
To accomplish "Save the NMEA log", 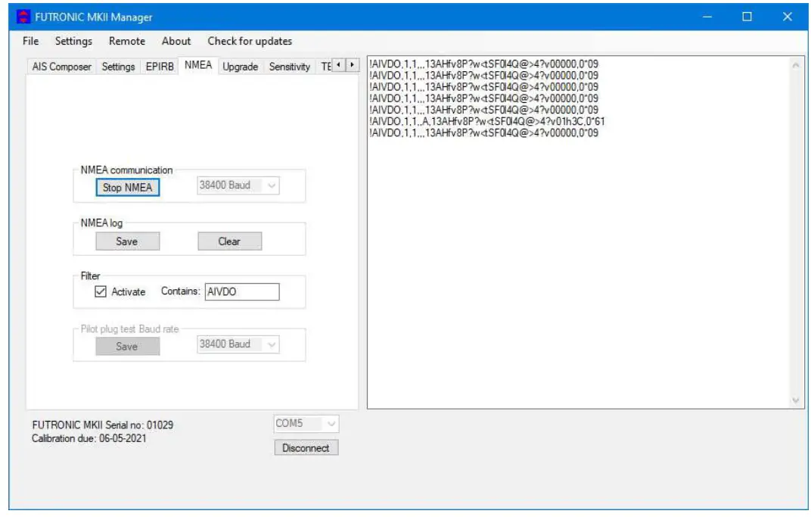I will (x=127, y=241).
